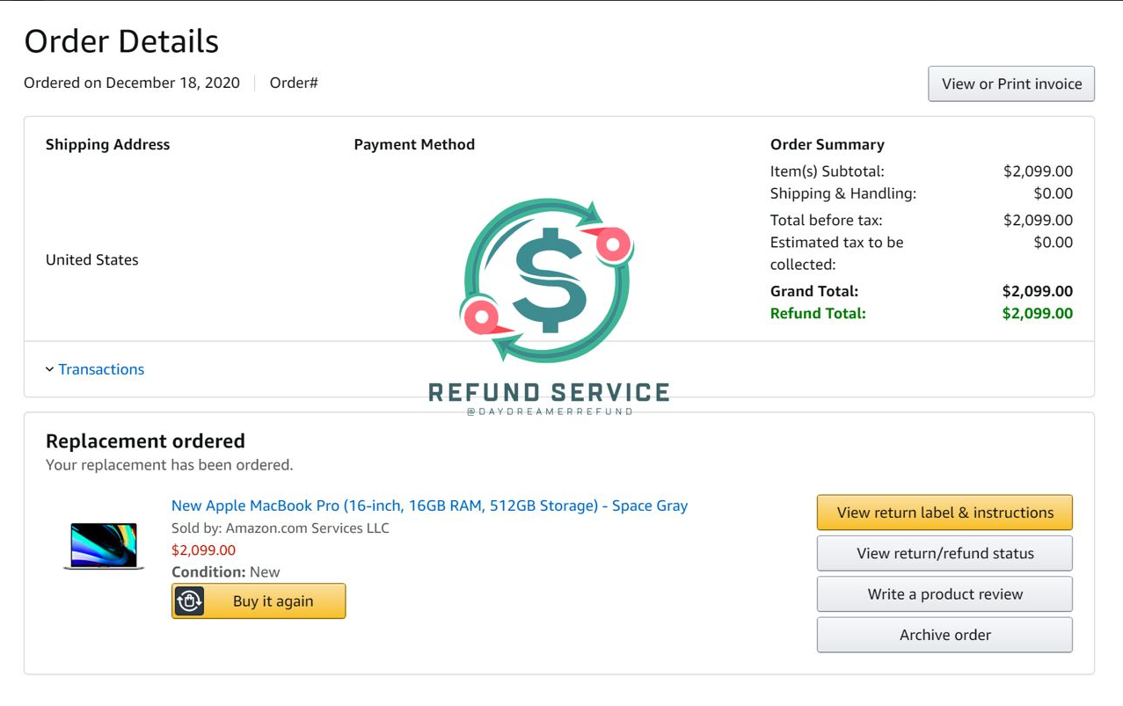1123x706 pixels.
Task: Click the Ordered on December 18, 2020 text
Action: 132,83
